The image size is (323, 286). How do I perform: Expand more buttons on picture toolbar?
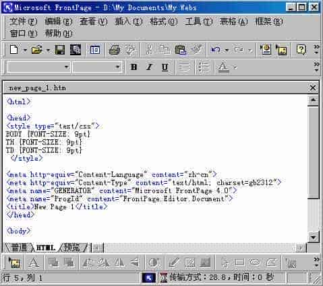(316, 262)
